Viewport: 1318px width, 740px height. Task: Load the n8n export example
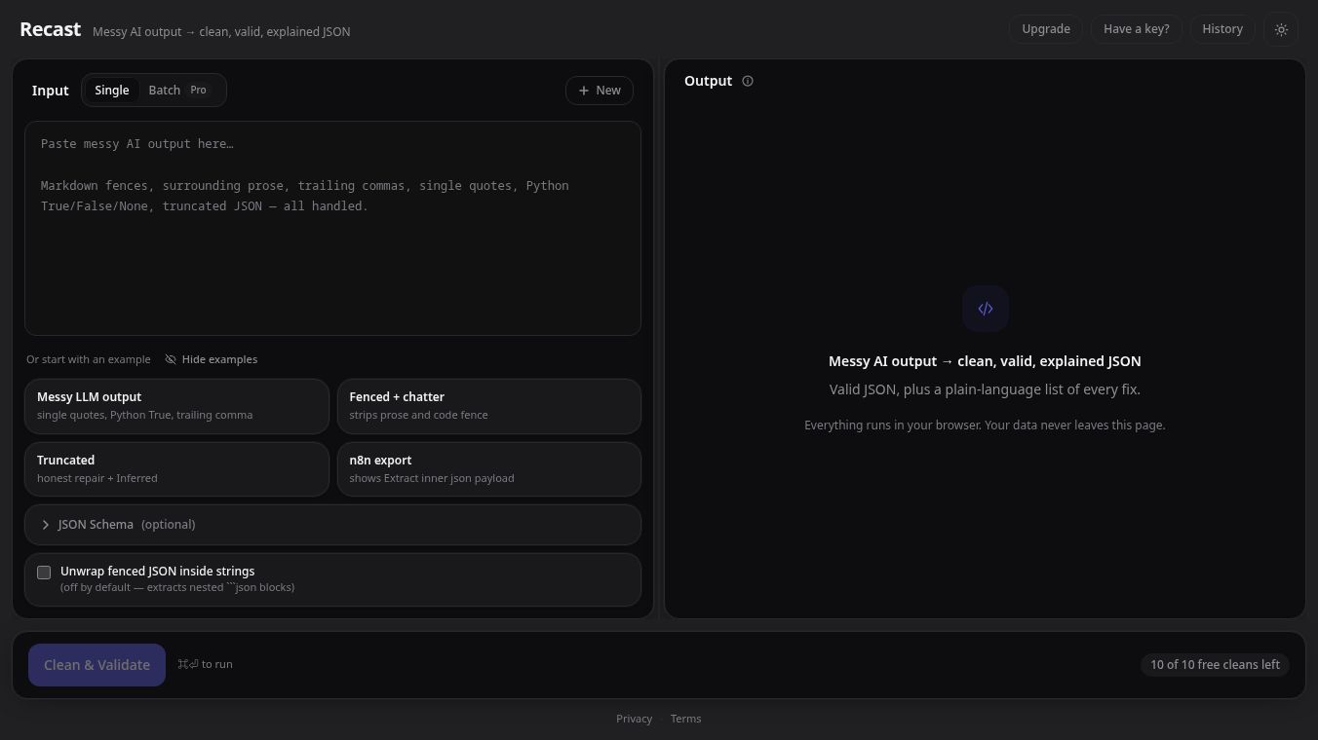point(488,469)
